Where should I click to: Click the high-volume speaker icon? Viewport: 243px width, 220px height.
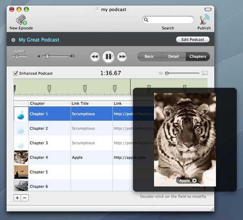coord(72,56)
